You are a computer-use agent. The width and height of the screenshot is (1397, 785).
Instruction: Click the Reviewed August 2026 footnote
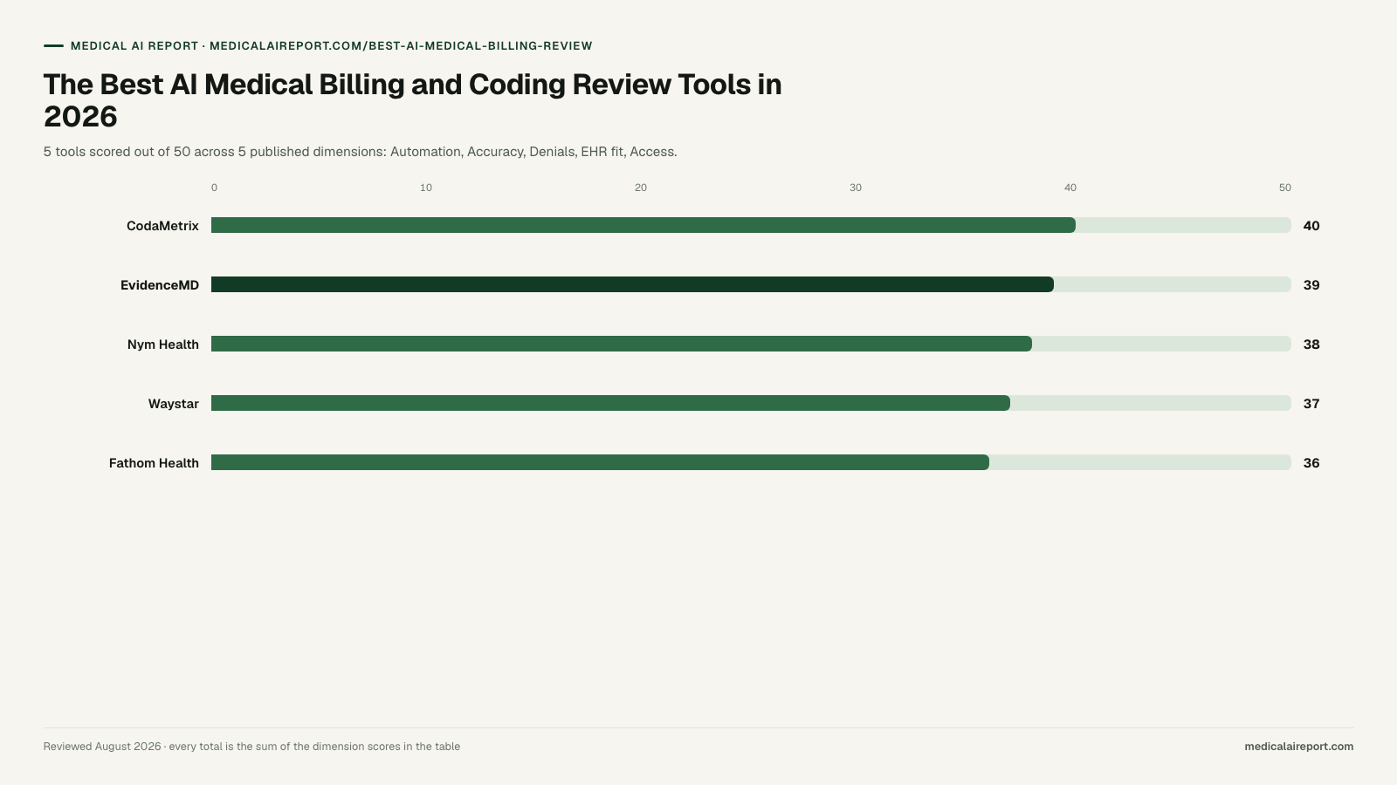coord(251,747)
